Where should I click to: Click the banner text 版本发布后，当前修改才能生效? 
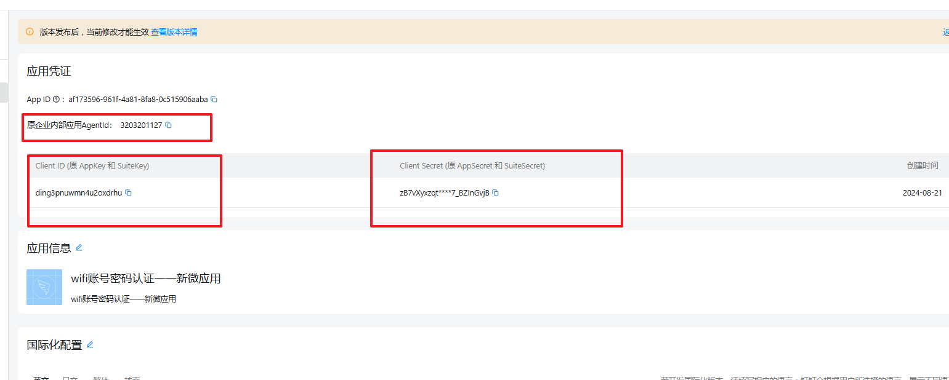94,32
